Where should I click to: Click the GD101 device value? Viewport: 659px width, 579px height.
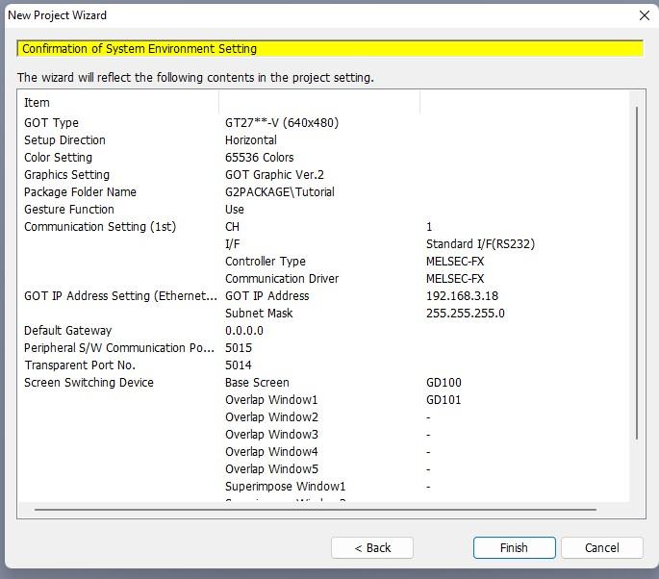click(444, 399)
